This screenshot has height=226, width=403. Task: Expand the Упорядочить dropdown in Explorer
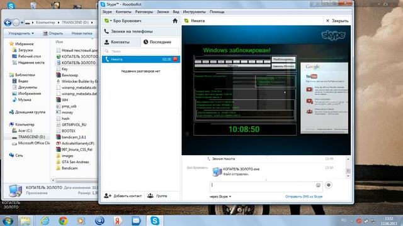click(21, 33)
